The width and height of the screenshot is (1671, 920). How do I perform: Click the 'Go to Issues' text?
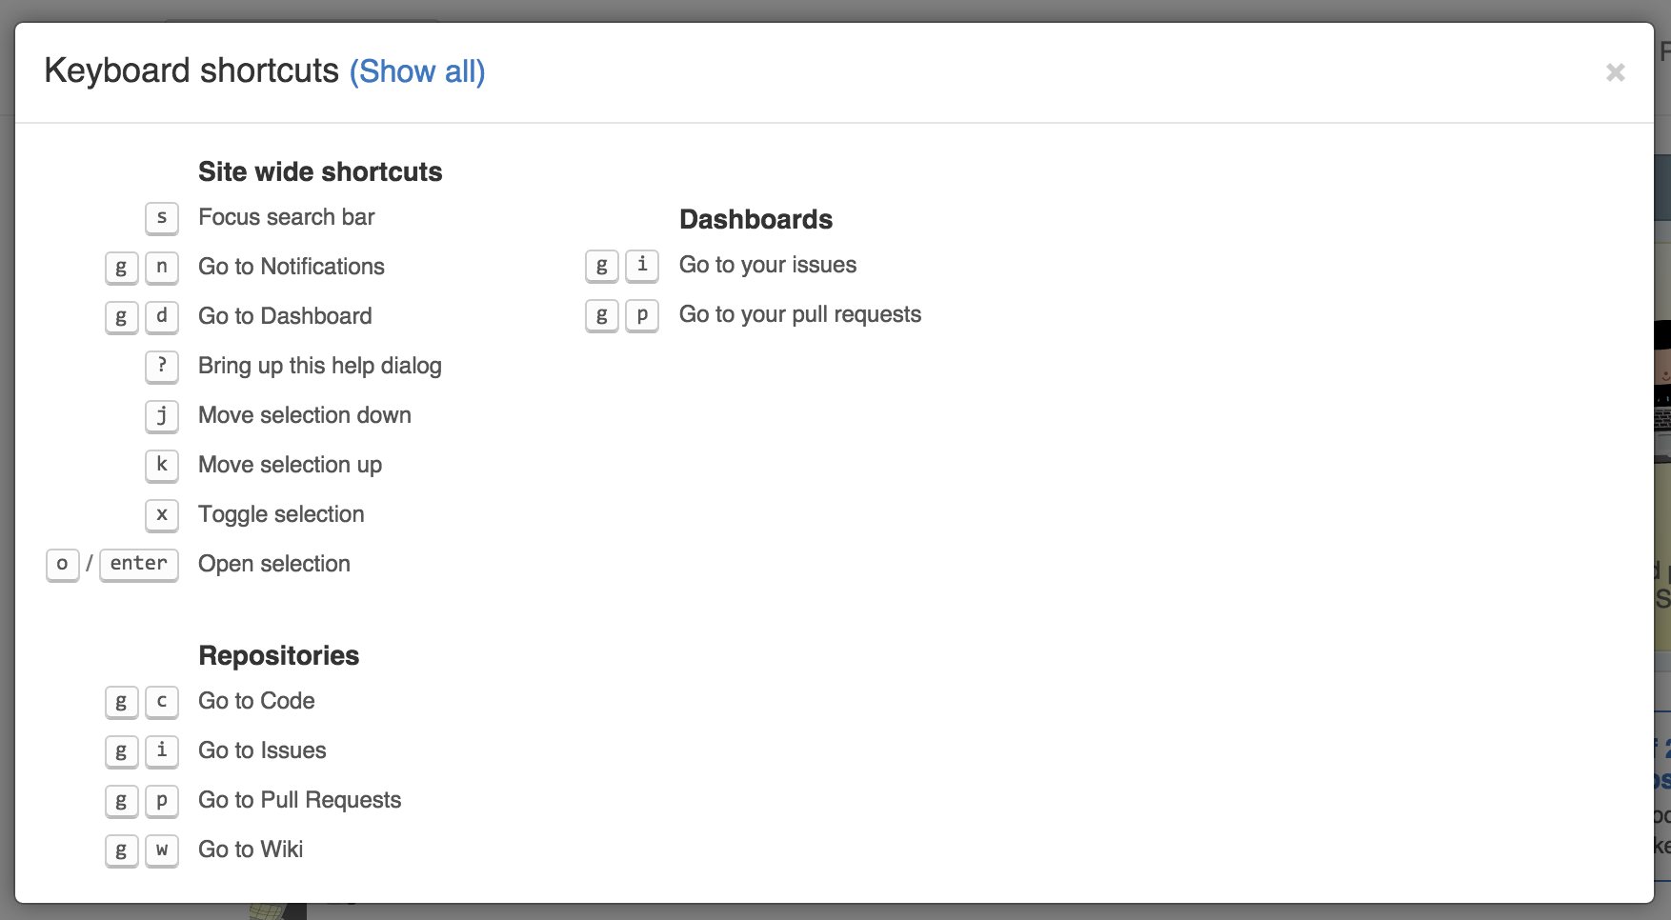[x=262, y=750]
